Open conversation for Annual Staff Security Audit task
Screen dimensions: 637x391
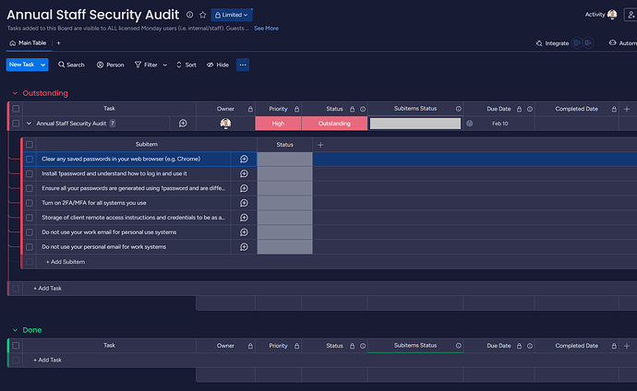click(x=183, y=124)
